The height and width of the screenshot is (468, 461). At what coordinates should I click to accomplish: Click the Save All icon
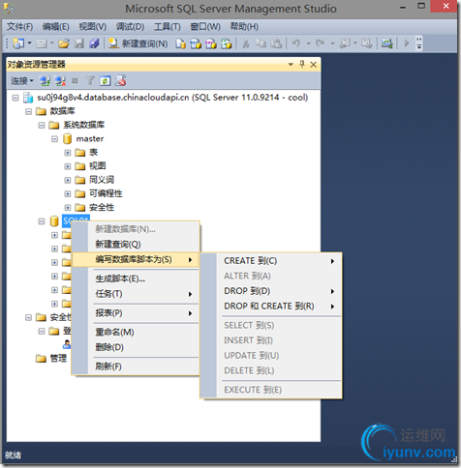[94, 44]
